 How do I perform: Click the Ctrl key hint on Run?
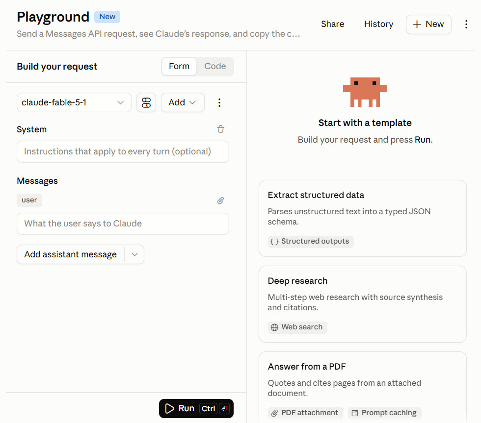[x=208, y=408]
